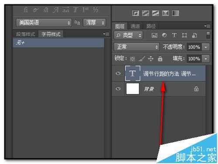Screen dimensions: 218x164
Task: Toggle discretionary ligatures st icon
Action: (x=46, y=10)
